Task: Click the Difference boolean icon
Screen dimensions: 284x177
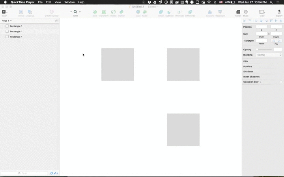Action: click(x=190, y=12)
